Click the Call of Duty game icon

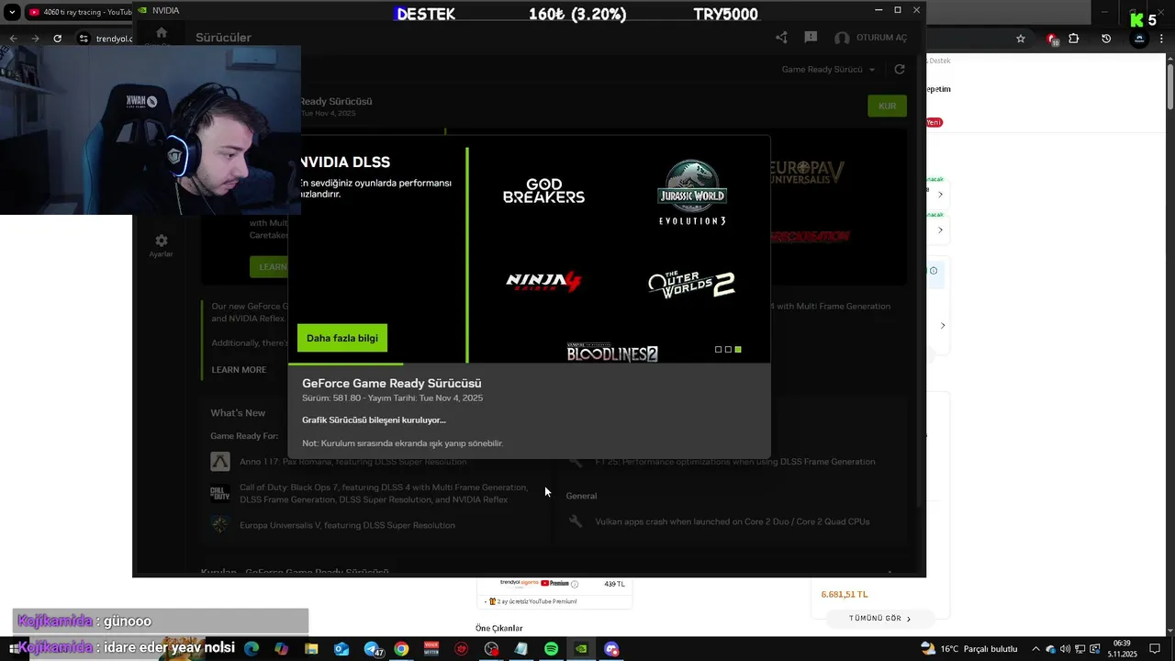pyautogui.click(x=220, y=494)
